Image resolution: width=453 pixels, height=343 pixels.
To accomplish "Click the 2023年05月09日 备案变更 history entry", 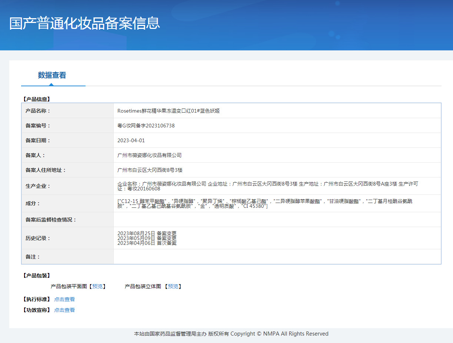I will (147, 238).
